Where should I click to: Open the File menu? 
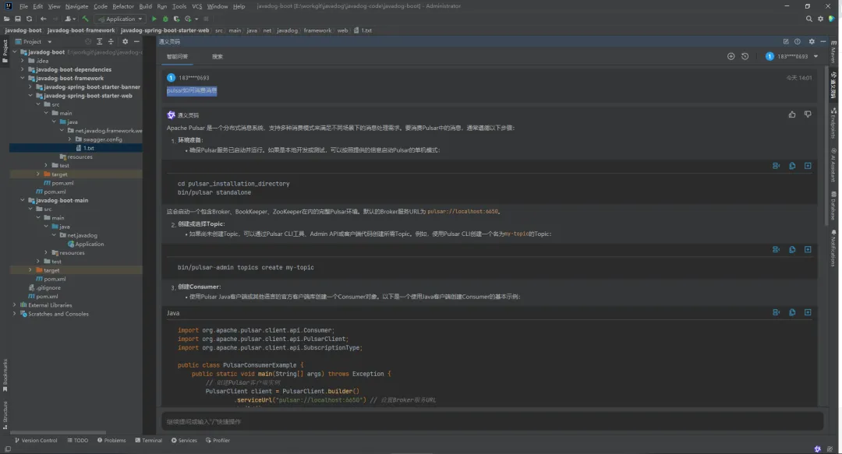[23, 6]
